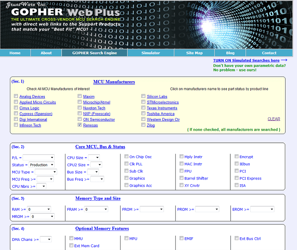Open the Contact tab
Viewport: 297px width, 250px height.
pos(269,53)
